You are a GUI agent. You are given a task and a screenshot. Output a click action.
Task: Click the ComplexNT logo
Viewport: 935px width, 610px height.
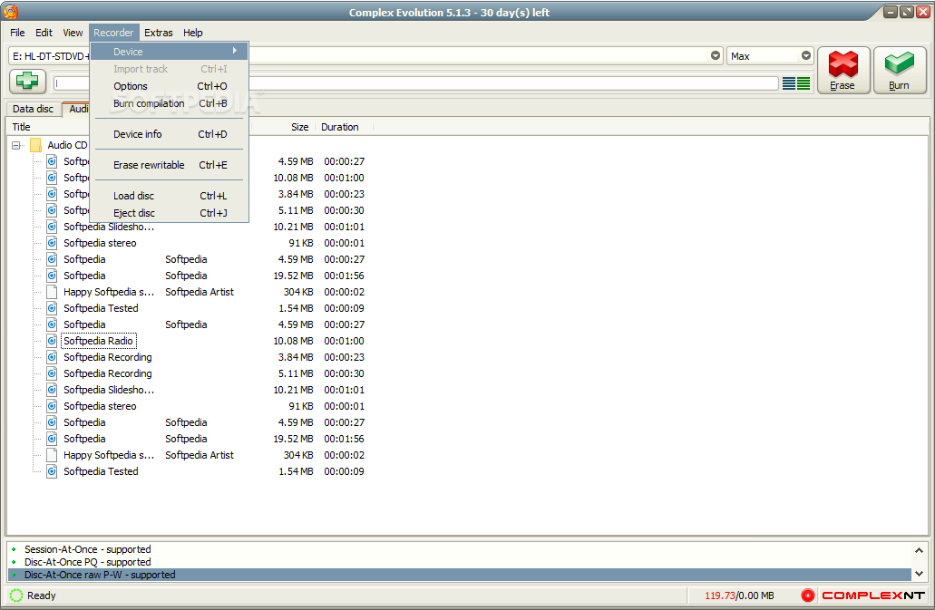click(x=873, y=595)
